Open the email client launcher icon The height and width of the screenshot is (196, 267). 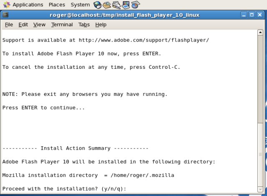(107, 5)
